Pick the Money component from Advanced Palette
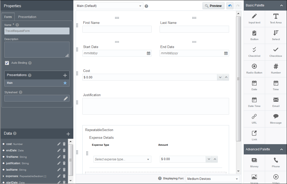Image resolution: width=287 pixels, height=184 pixels. point(254,163)
